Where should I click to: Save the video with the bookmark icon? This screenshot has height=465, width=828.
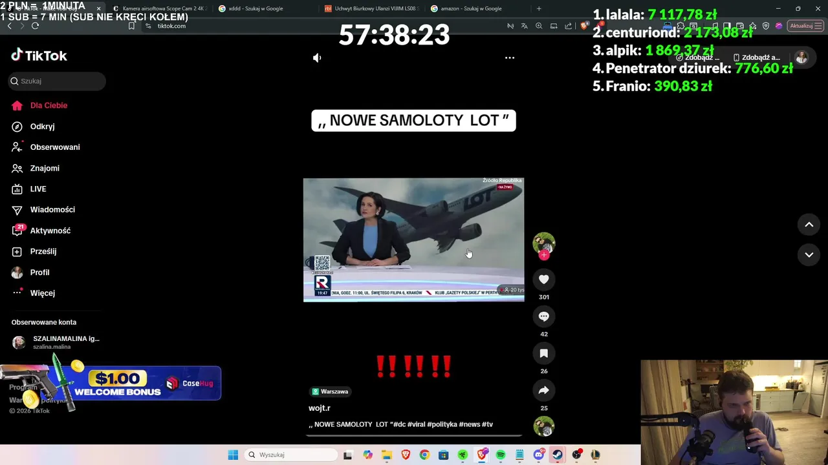pyautogui.click(x=544, y=353)
